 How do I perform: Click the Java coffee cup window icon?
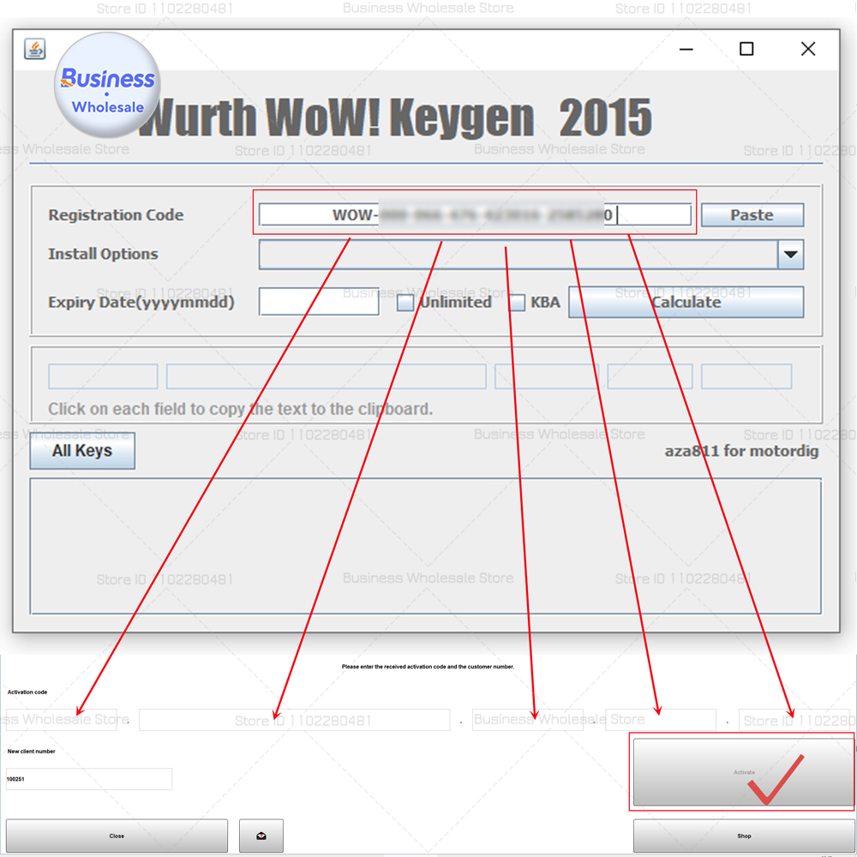click(x=33, y=49)
